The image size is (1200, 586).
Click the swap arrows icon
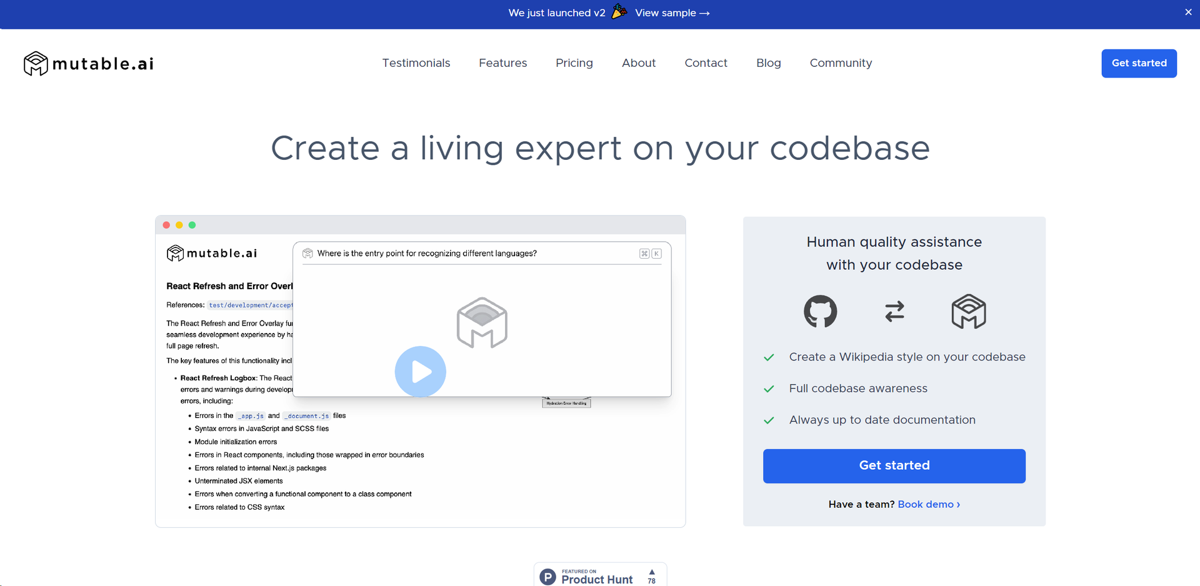point(894,311)
